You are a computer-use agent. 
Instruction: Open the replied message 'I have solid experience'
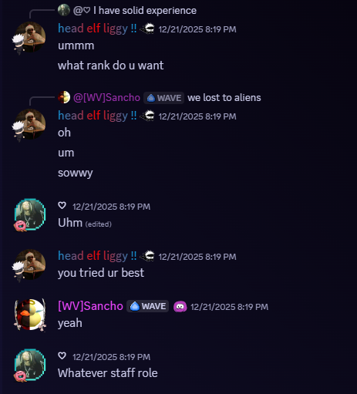145,11
